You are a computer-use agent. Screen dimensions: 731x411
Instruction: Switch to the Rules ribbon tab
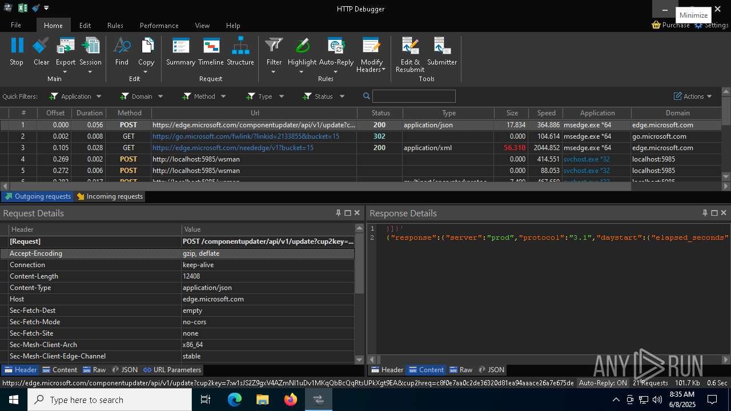(x=115, y=25)
